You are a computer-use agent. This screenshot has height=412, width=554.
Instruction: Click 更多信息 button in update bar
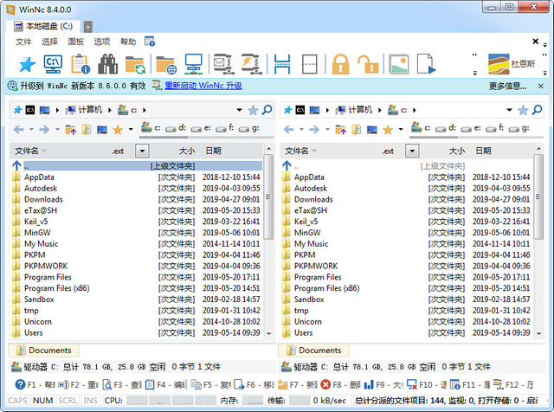click(x=506, y=86)
